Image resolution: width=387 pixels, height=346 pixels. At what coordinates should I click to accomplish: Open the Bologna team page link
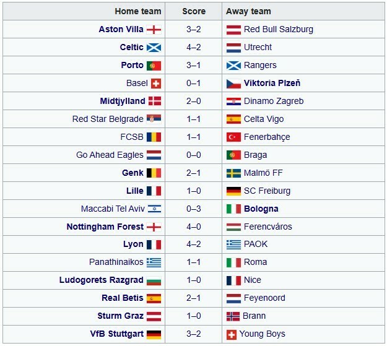[x=261, y=209]
